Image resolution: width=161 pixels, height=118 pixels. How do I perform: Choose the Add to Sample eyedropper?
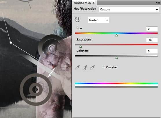(85, 67)
